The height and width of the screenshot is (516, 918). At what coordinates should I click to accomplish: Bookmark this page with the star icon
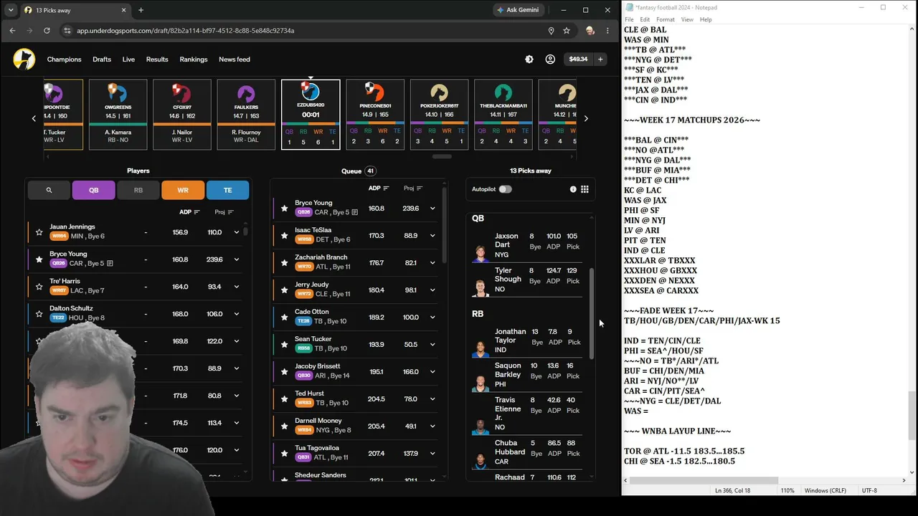[567, 31]
